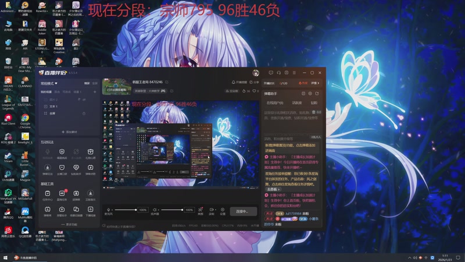Image resolution: width=465 pixels, height=262 pixels.
Task: Open the 全站榜 ranking link
Action: pyautogui.click(x=232, y=91)
